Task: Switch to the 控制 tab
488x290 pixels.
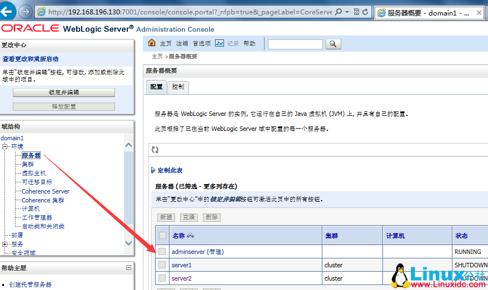Action: coord(178,87)
